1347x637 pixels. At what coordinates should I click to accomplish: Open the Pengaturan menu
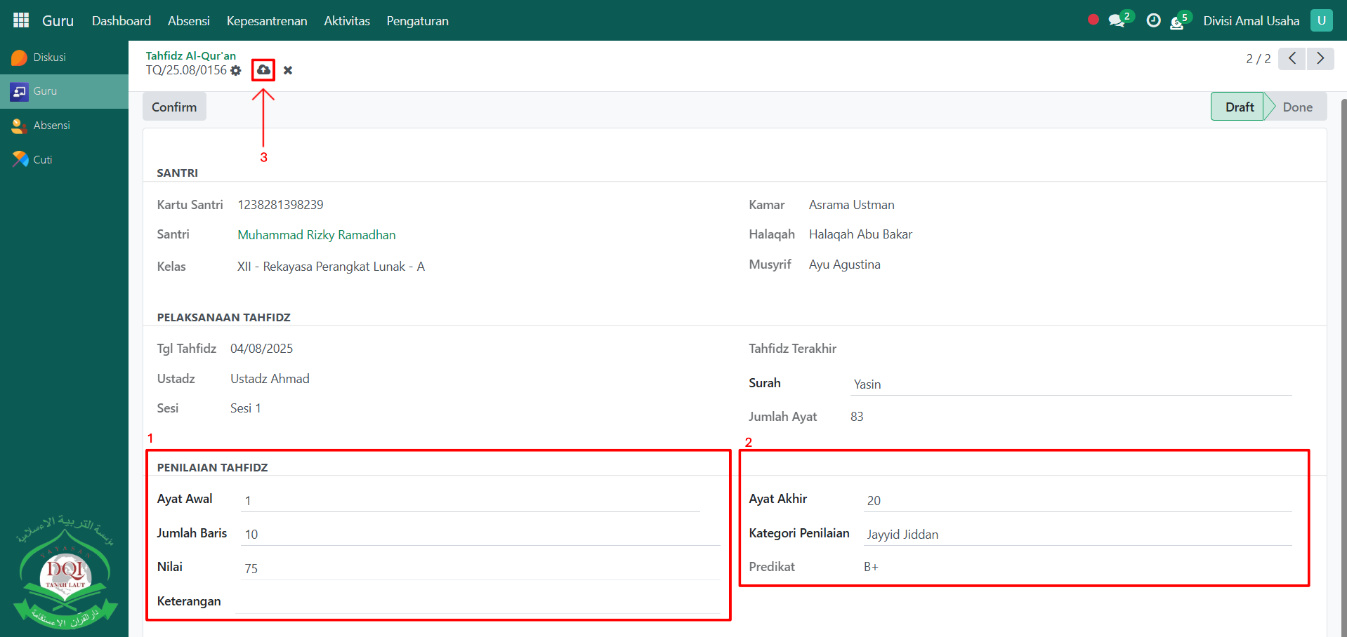pos(417,21)
